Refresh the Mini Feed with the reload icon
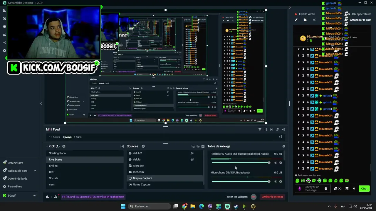 (281, 137)
